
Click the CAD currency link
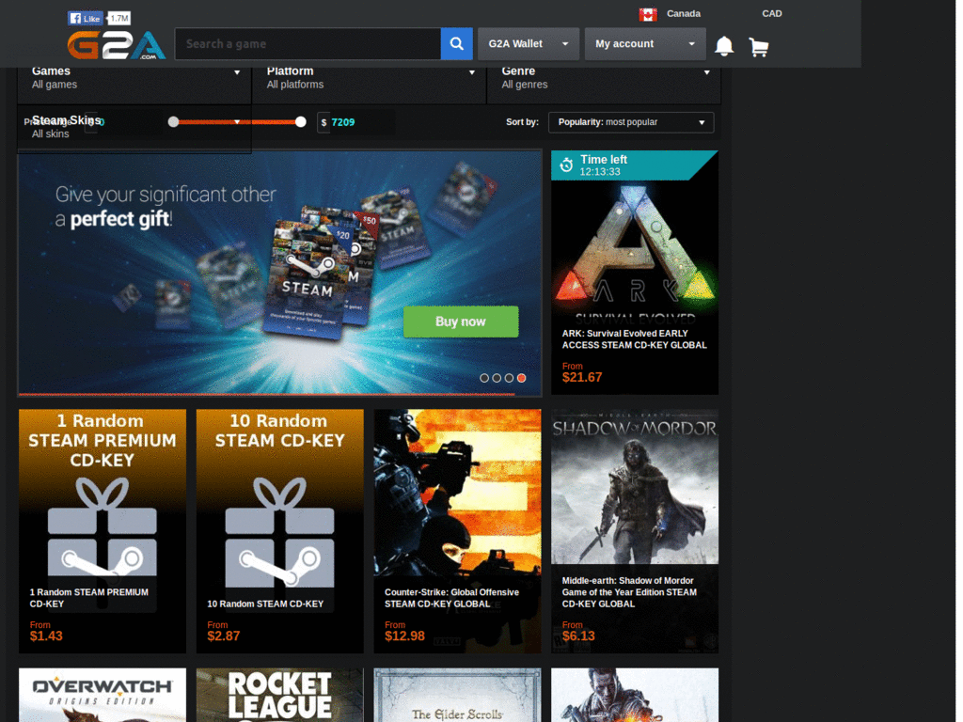tap(772, 13)
